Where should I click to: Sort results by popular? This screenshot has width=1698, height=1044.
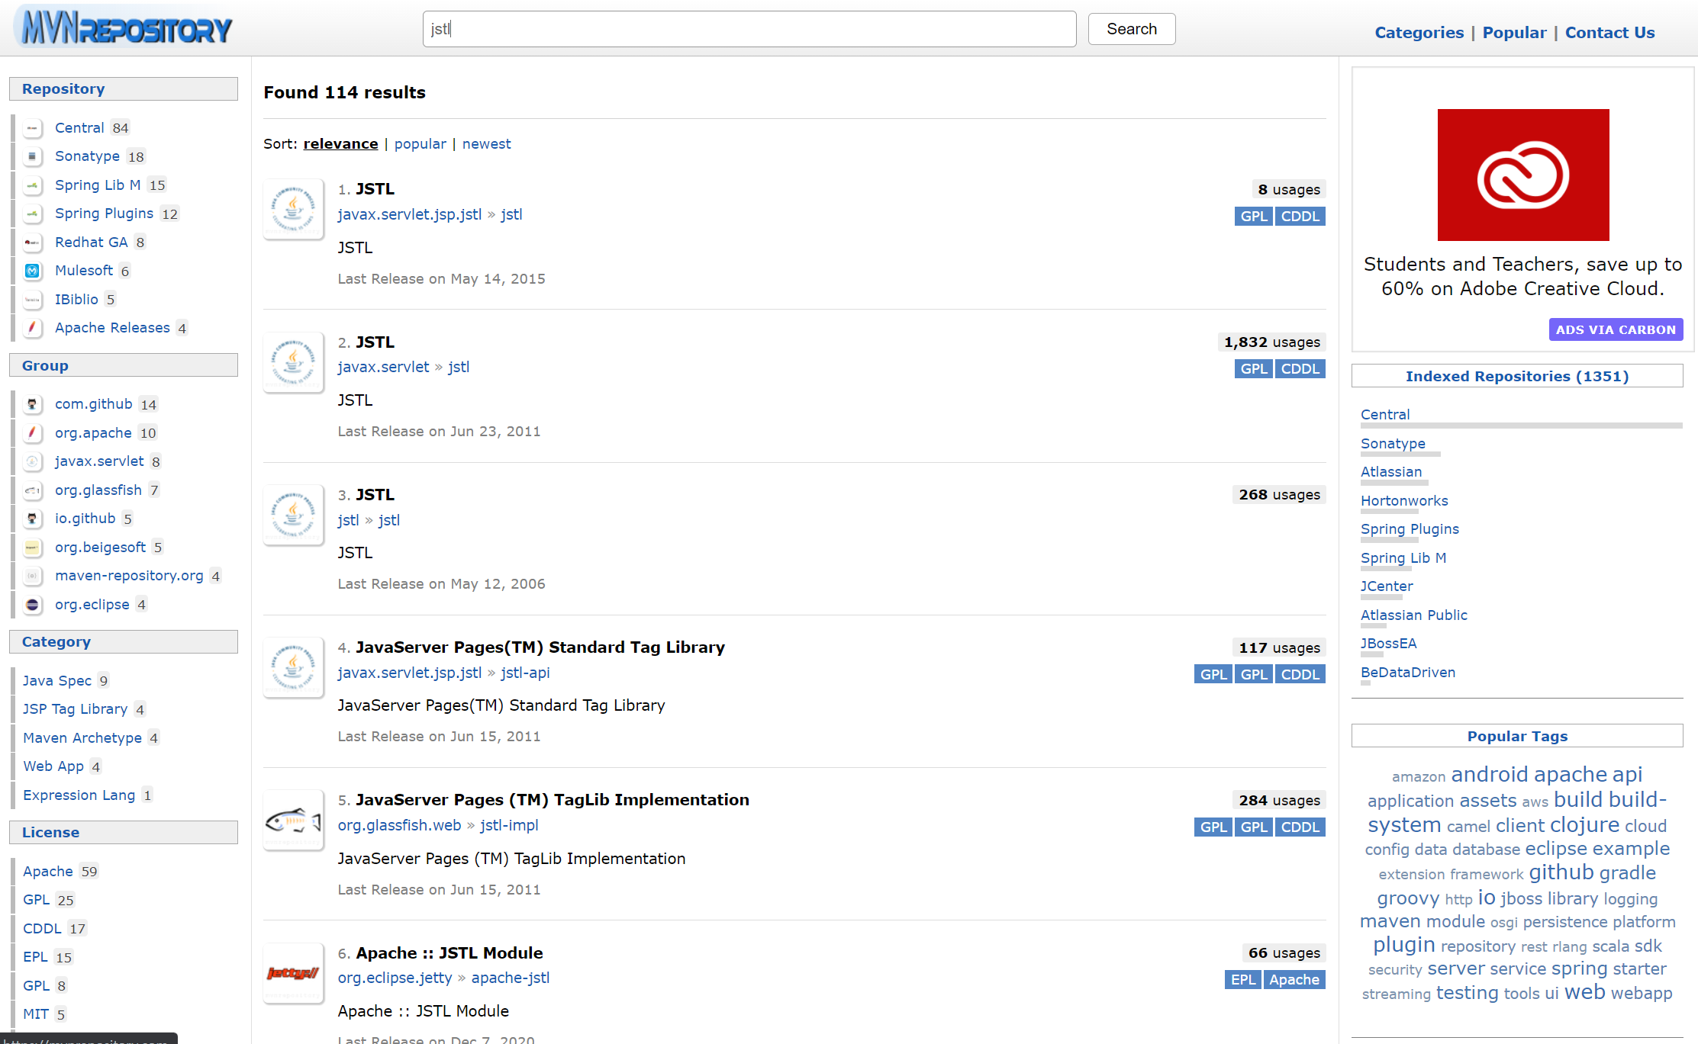click(x=420, y=144)
